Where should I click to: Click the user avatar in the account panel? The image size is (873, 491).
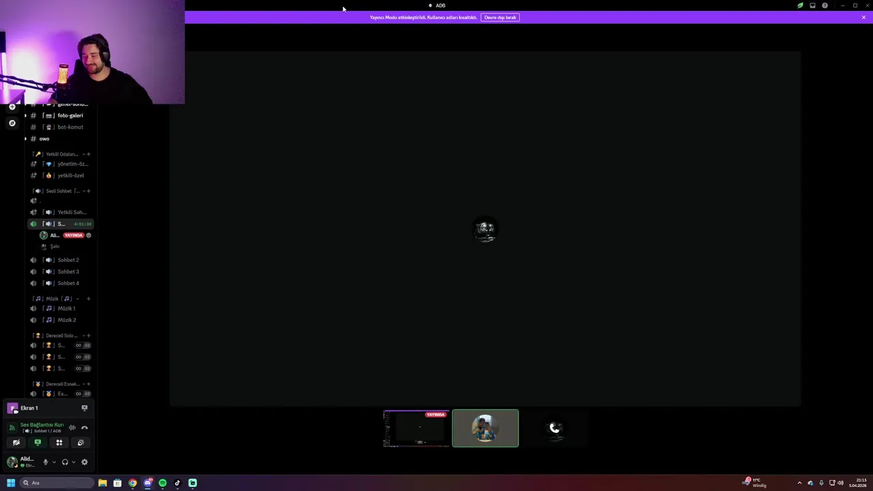(x=12, y=462)
